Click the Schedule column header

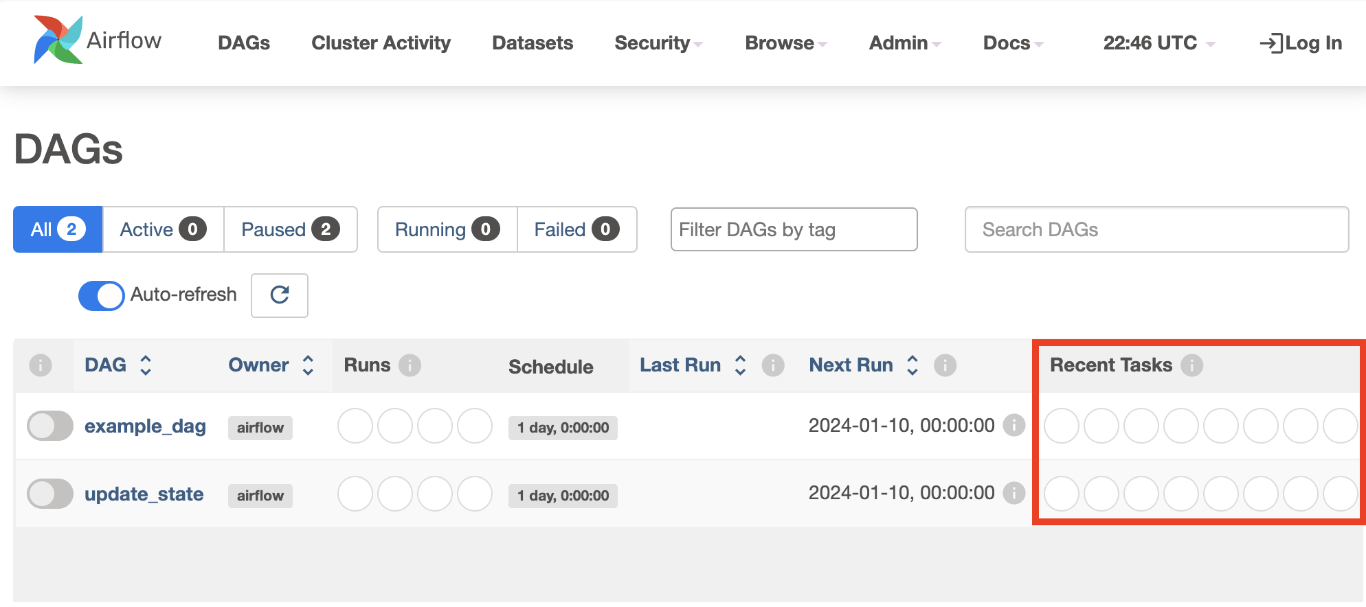551,367
